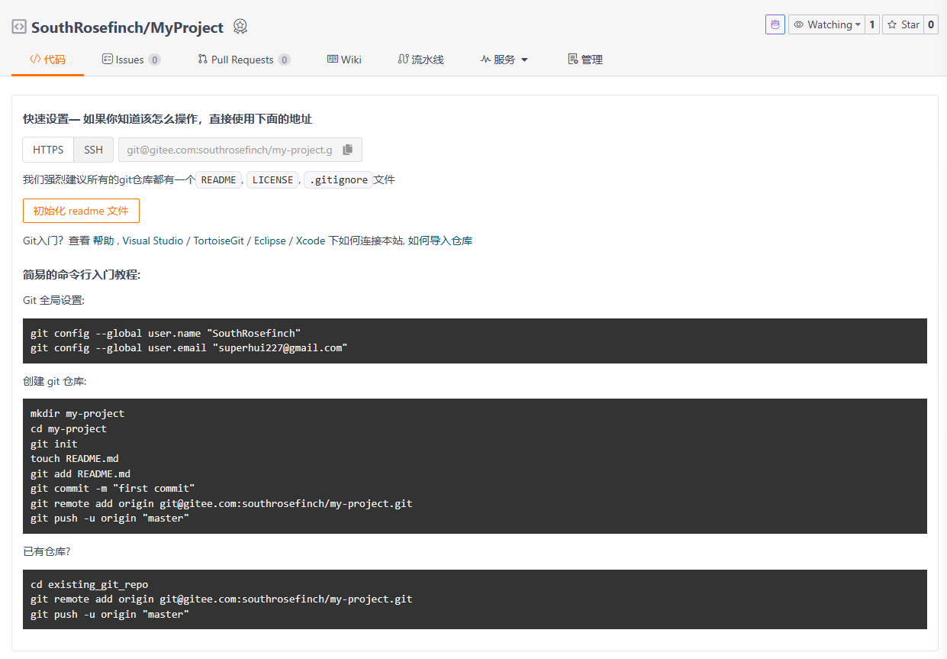The width and height of the screenshot is (947, 659).
Task: Open the Visual Studio link
Action: 153,241
